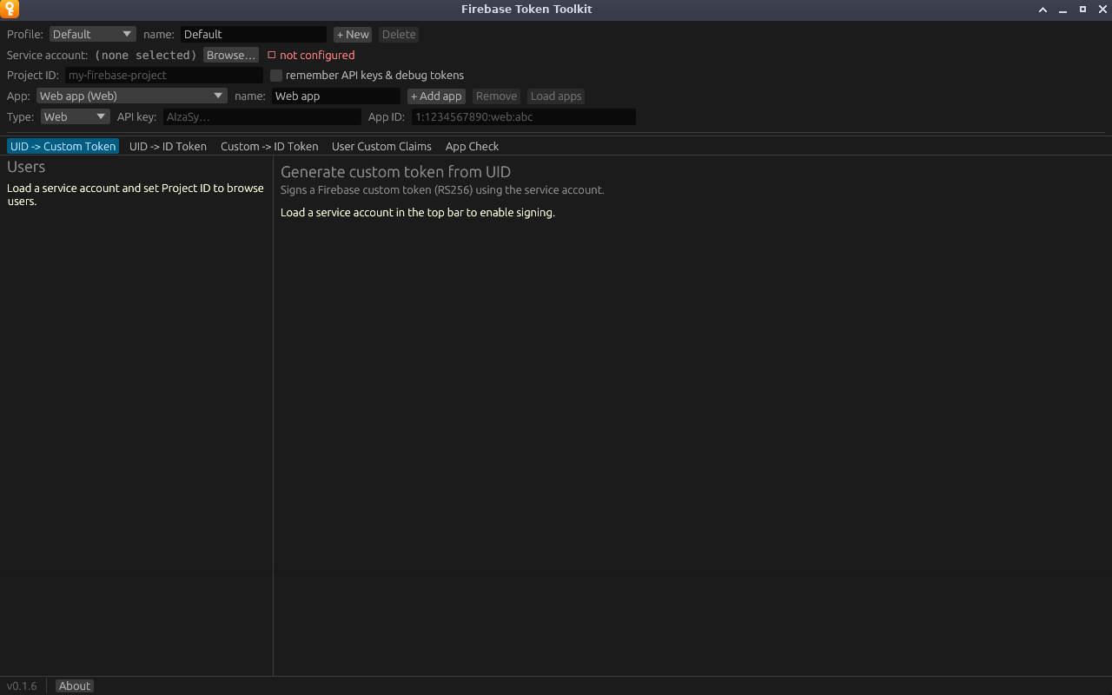Click the window roll-up arrow icon
The height and width of the screenshot is (695, 1112).
point(1042,10)
